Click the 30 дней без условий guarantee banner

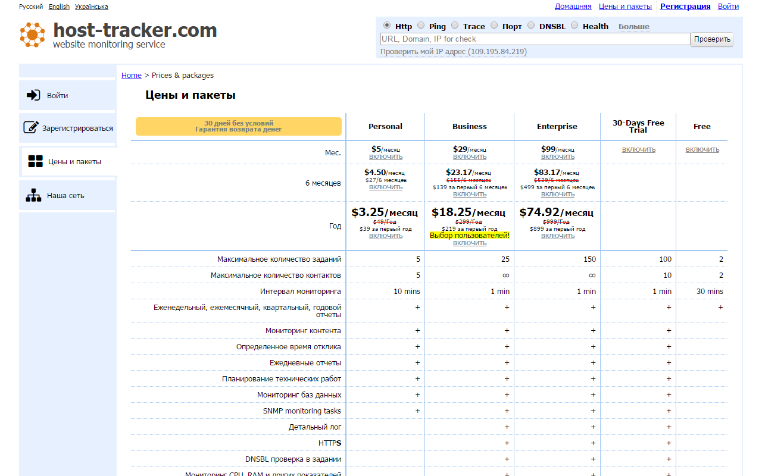click(x=239, y=126)
